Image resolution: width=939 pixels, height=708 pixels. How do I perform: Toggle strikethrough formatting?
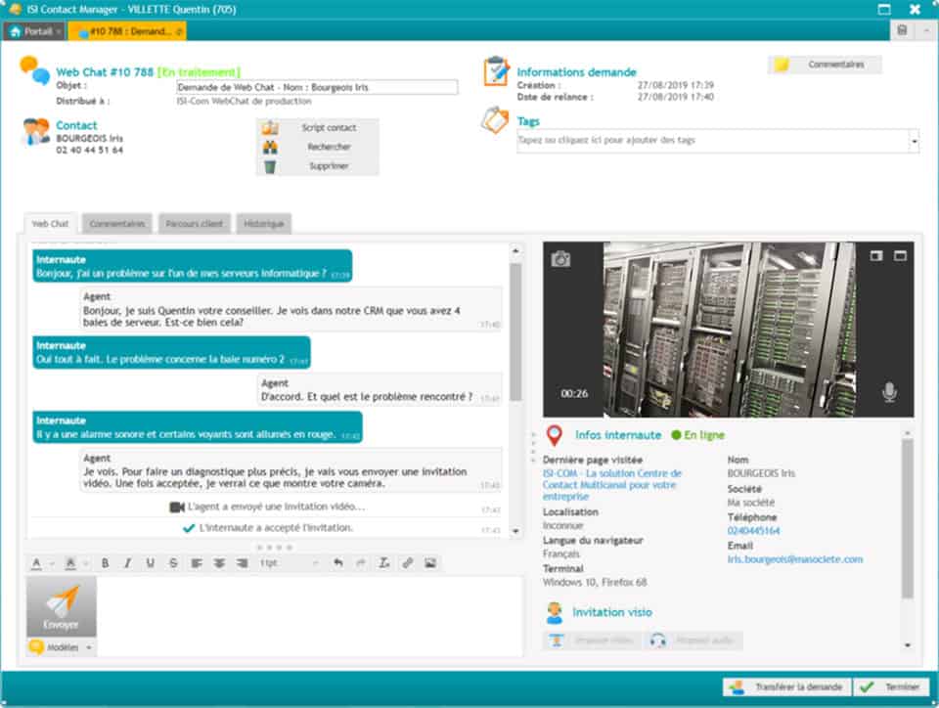[173, 563]
